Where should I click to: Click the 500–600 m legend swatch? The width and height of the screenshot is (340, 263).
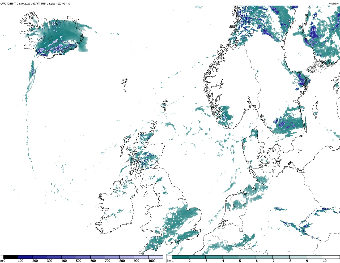83,257
